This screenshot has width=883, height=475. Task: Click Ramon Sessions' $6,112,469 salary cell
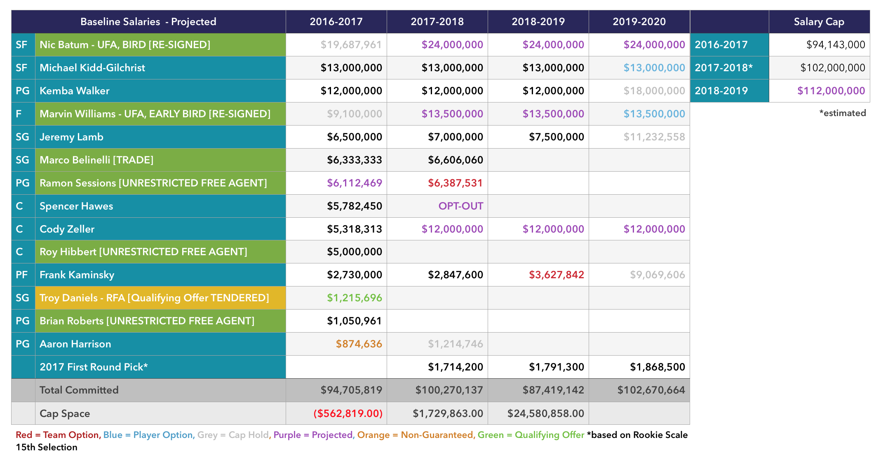tap(354, 183)
